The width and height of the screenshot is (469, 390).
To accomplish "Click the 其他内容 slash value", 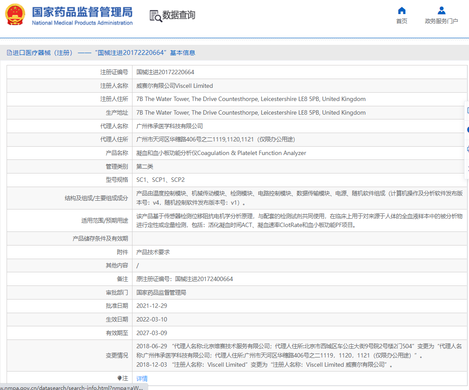I will pyautogui.click(x=138, y=265).
